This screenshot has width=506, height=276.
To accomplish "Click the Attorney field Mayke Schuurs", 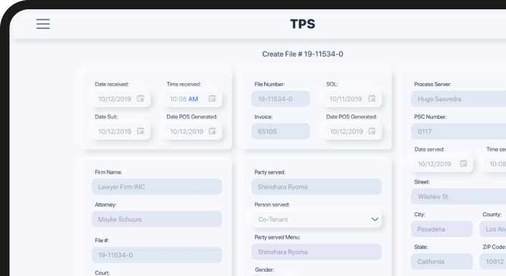I will coord(157,219).
